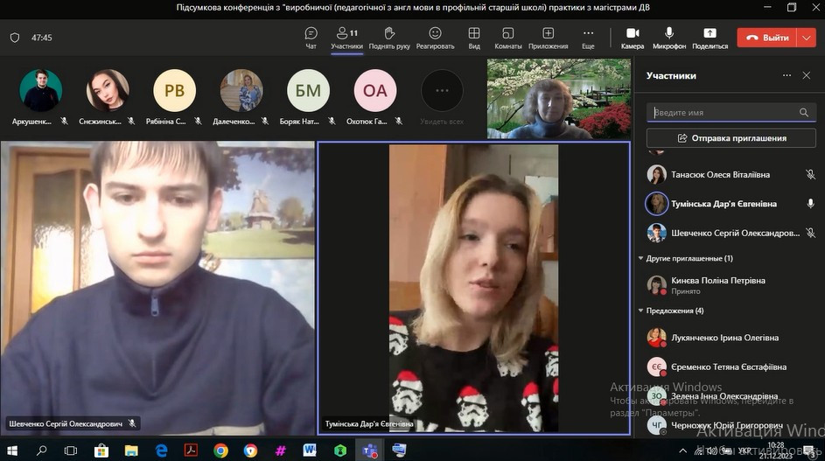Open Microsoft Teams in taskbar
The width and height of the screenshot is (825, 461).
[x=370, y=451]
